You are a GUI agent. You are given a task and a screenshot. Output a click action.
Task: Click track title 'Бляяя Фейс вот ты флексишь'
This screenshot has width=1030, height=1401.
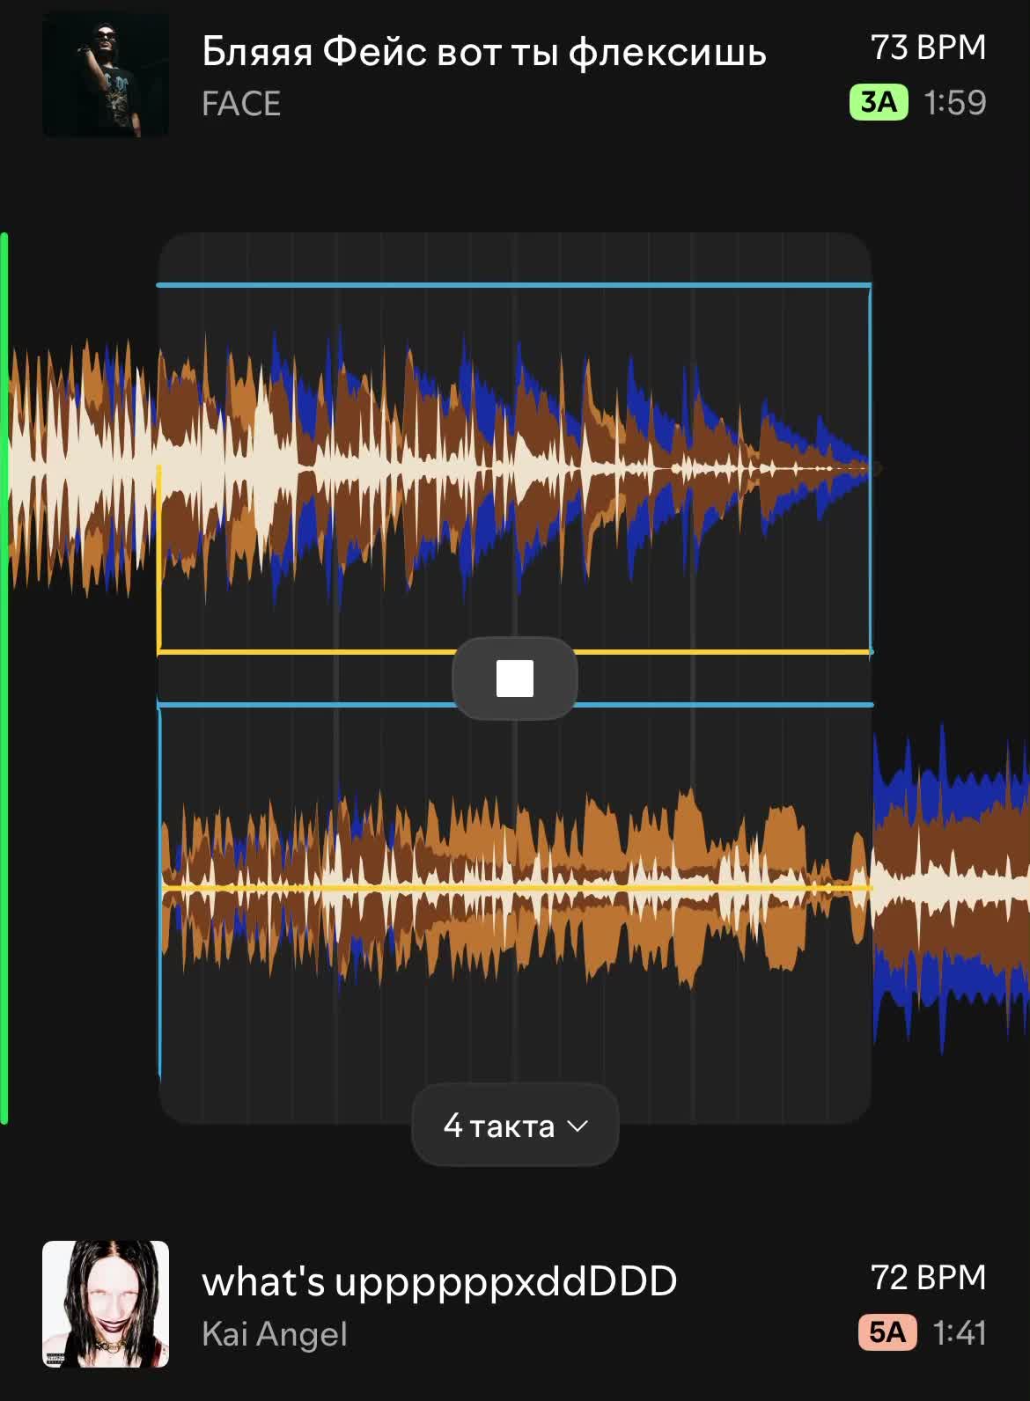point(484,51)
